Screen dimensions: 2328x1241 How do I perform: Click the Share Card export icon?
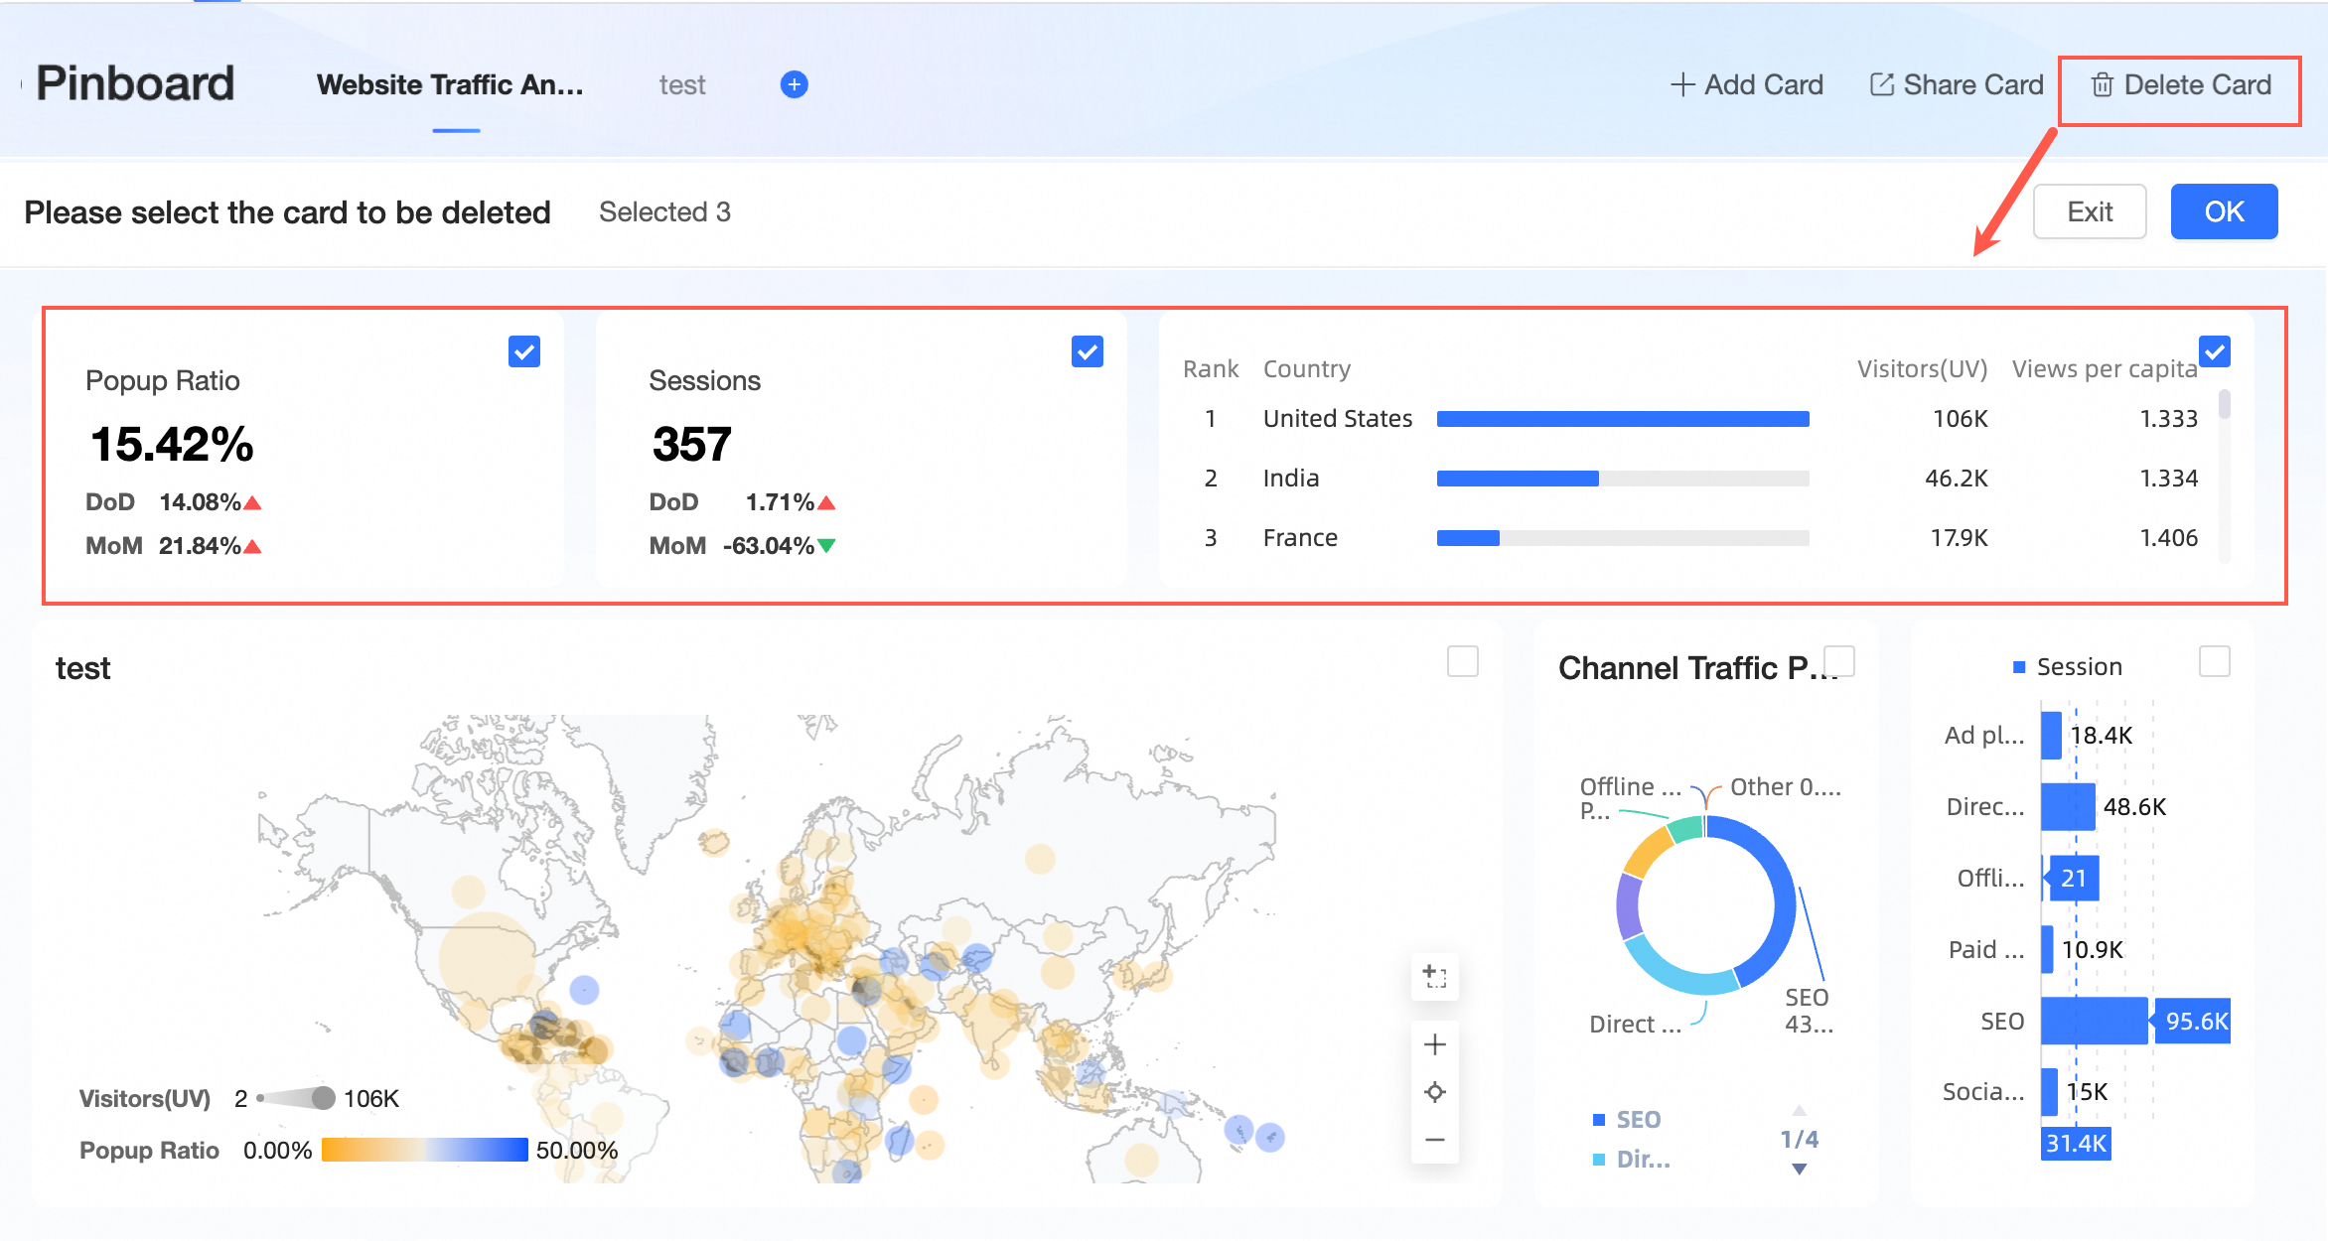pos(1881,84)
